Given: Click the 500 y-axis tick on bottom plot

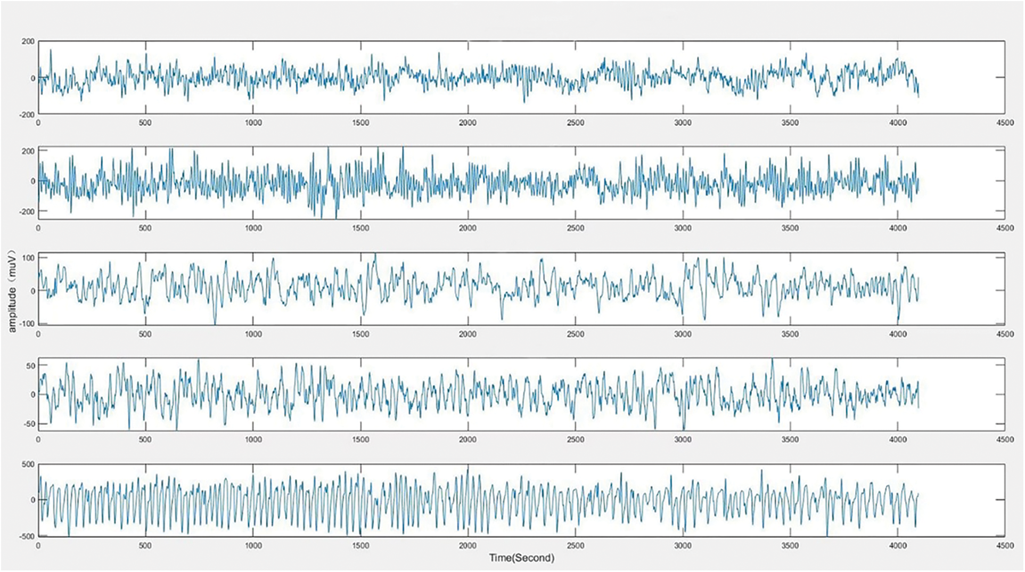Looking at the screenshot, I should coord(28,464).
